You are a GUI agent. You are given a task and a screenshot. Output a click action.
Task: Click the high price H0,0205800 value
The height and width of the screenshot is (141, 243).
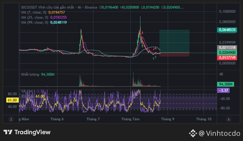[130, 7]
